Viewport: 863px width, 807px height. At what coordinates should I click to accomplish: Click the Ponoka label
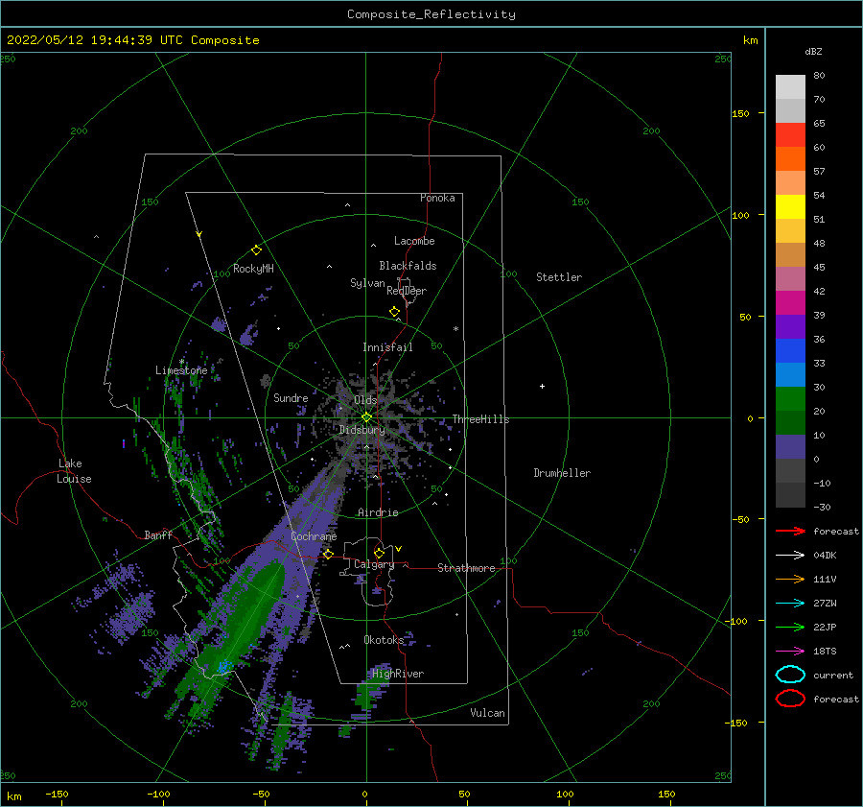(437, 198)
